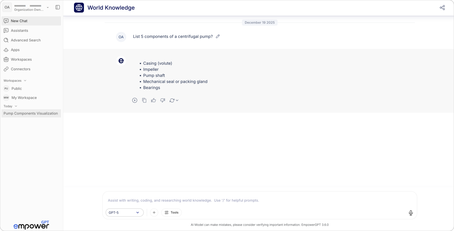The width and height of the screenshot is (454, 231).
Task: Go to Connectors in sidebar
Action: 20,69
